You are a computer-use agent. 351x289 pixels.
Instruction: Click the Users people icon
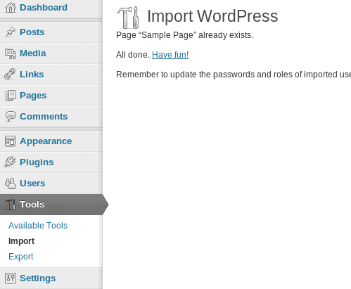click(11, 184)
